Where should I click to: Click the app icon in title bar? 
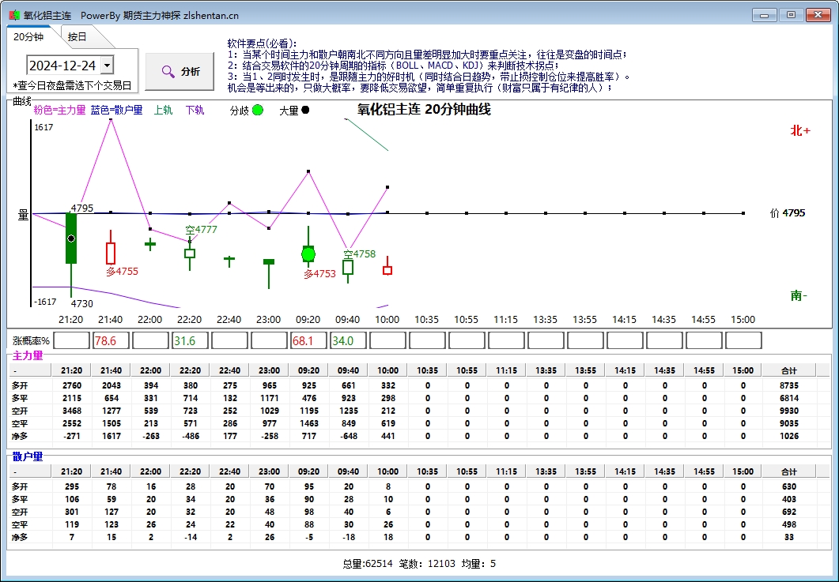(x=13, y=14)
